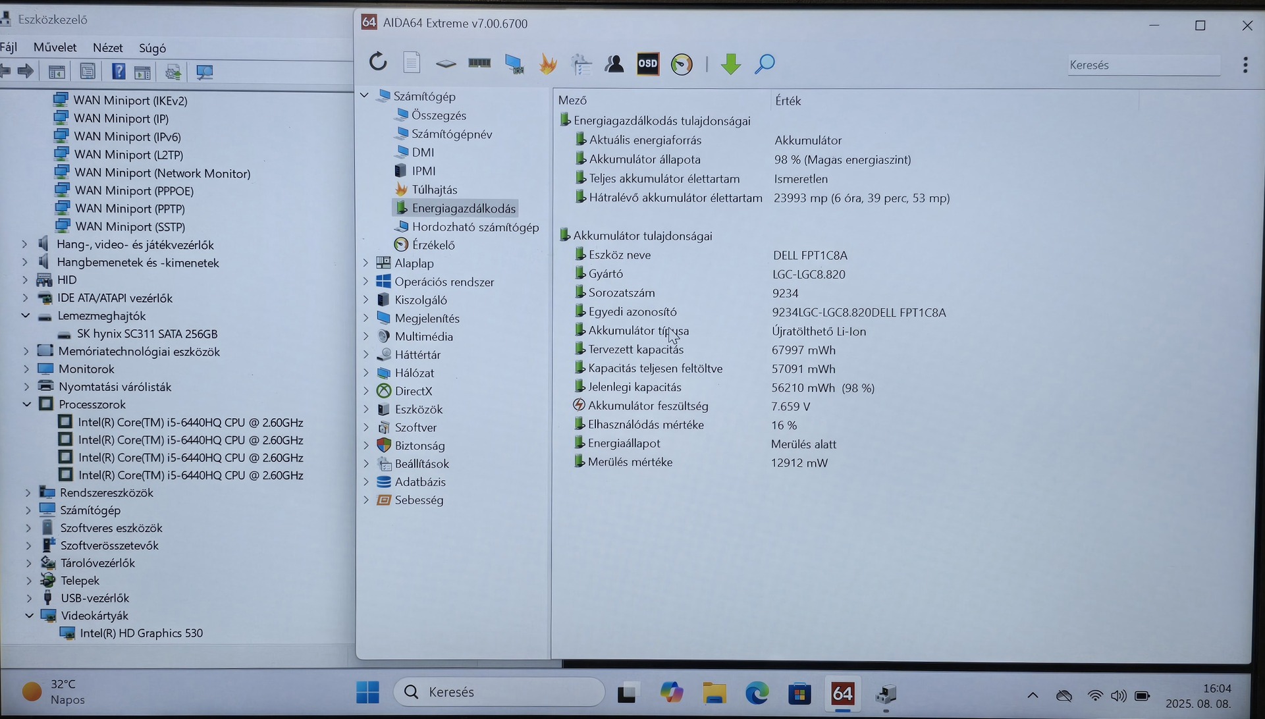Start the system stability test flame icon
This screenshot has height=719, width=1265.
(x=548, y=64)
